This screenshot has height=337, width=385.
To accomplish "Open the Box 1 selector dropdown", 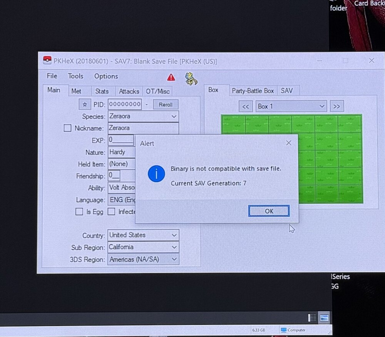I will point(322,106).
